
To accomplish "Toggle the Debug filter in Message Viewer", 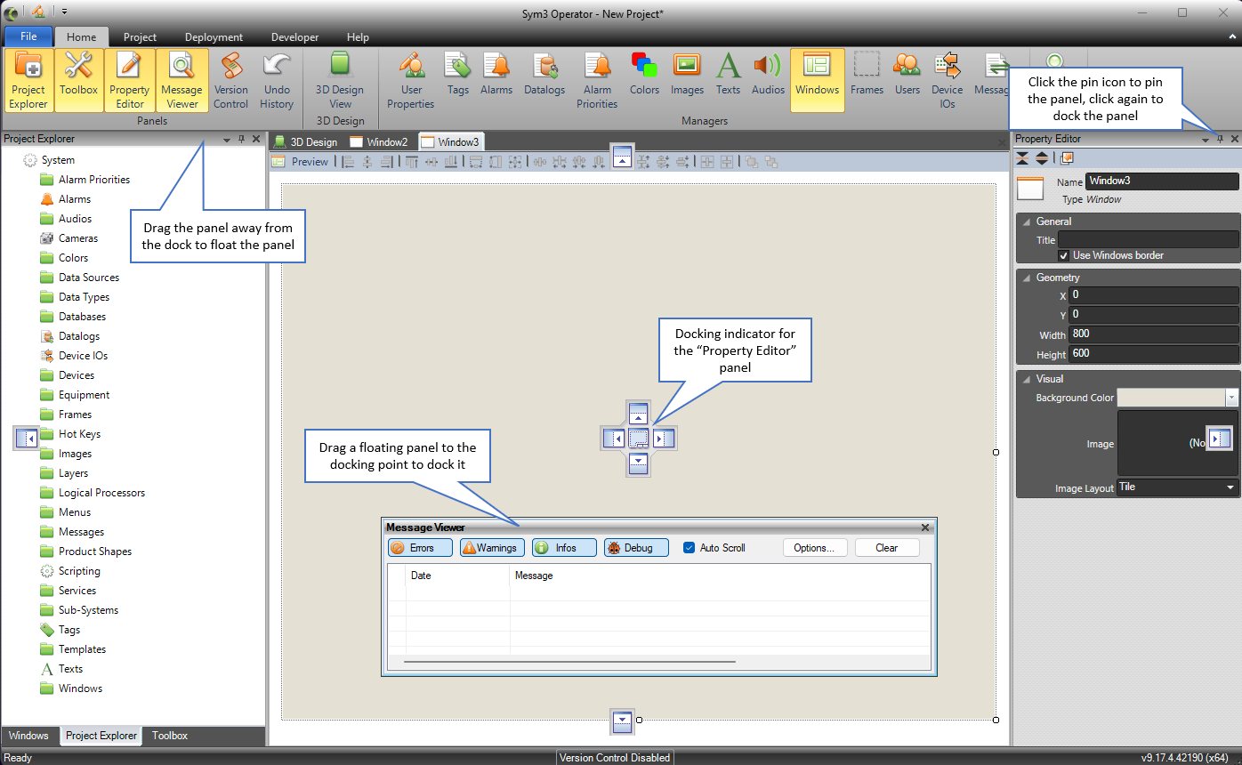I will pos(636,548).
